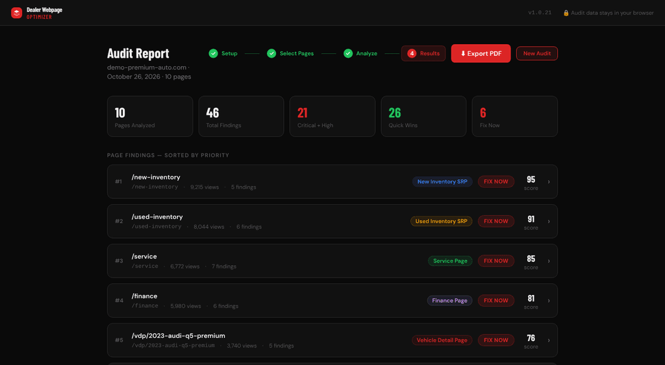Click the /used-inventory page title
Screen dimensions: 665x365
(x=157, y=217)
